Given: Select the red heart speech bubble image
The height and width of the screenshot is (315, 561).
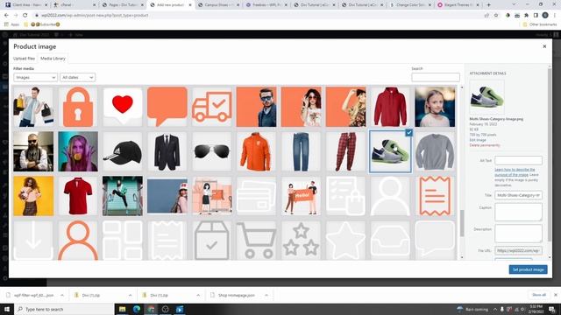Looking at the screenshot, I should (x=123, y=107).
